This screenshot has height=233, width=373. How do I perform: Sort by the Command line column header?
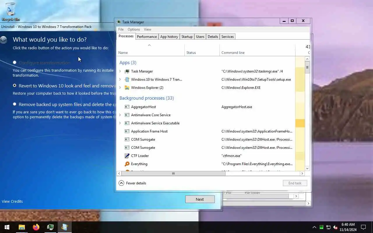pos(257,50)
